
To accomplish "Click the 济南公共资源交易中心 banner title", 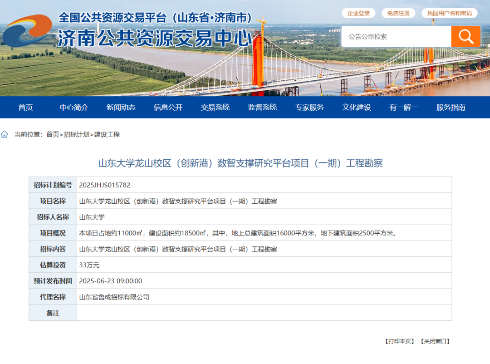I will pyautogui.click(x=155, y=38).
